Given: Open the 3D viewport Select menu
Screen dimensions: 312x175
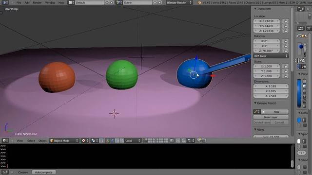Looking at the screenshot, I should pyautogui.click(x=31, y=140).
